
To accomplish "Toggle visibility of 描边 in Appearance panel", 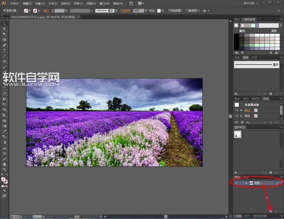I will [x=237, y=110].
